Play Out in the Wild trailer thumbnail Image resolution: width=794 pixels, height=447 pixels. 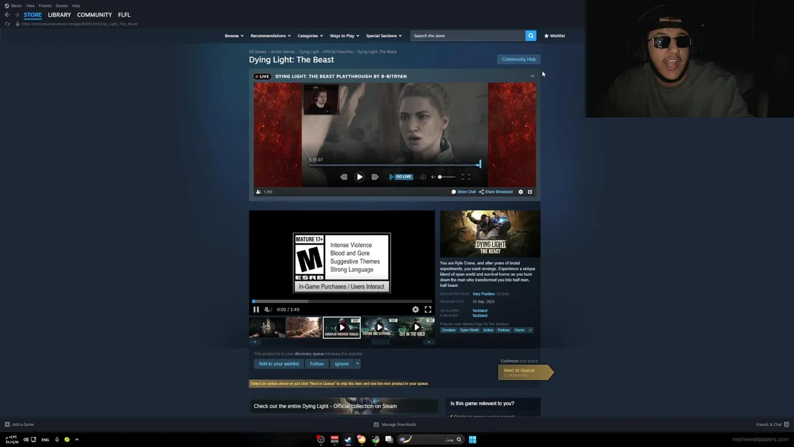pyautogui.click(x=416, y=327)
